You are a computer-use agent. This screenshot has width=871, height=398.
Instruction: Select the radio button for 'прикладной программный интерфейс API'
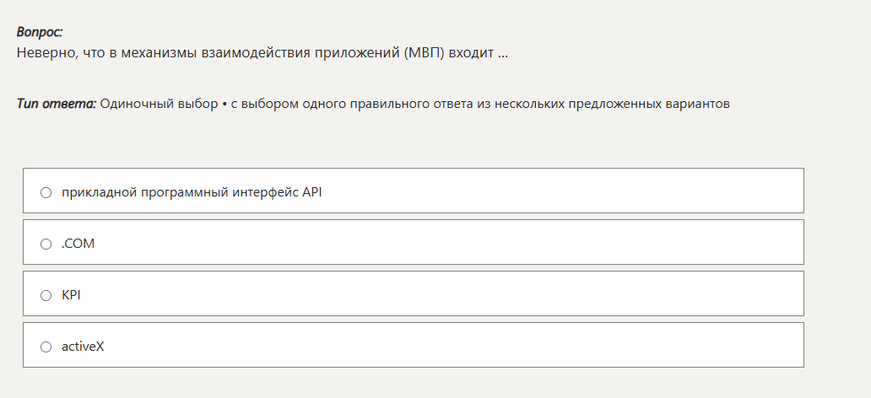(x=46, y=192)
